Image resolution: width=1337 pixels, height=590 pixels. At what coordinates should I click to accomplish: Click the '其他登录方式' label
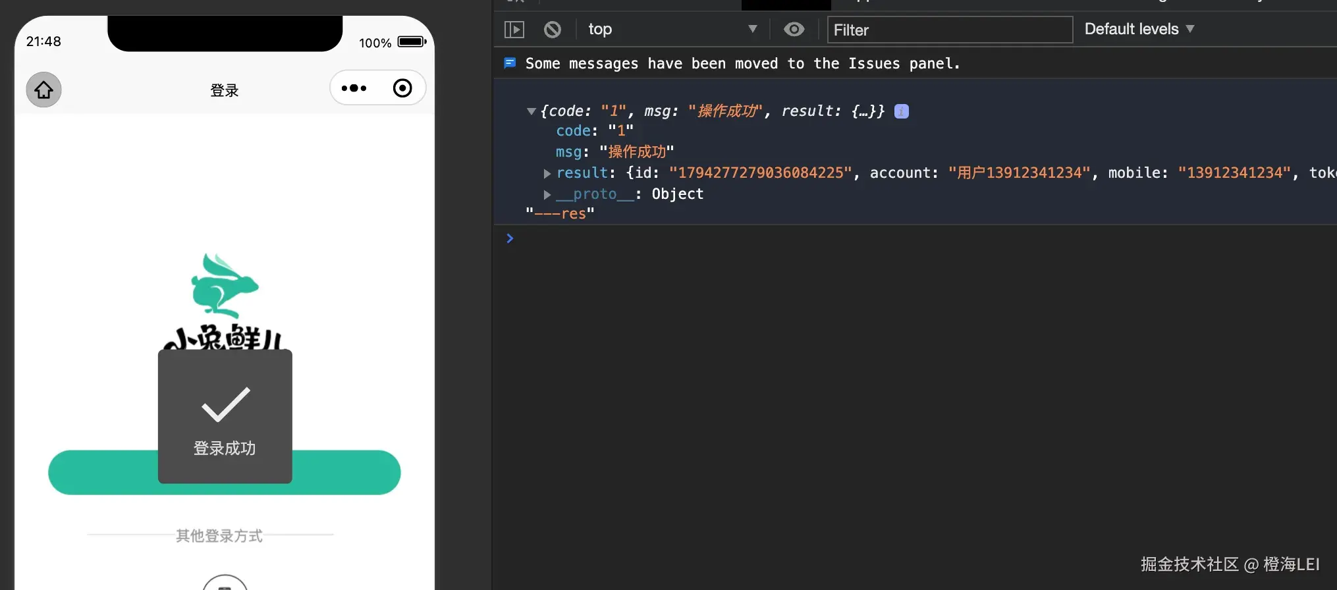219,535
